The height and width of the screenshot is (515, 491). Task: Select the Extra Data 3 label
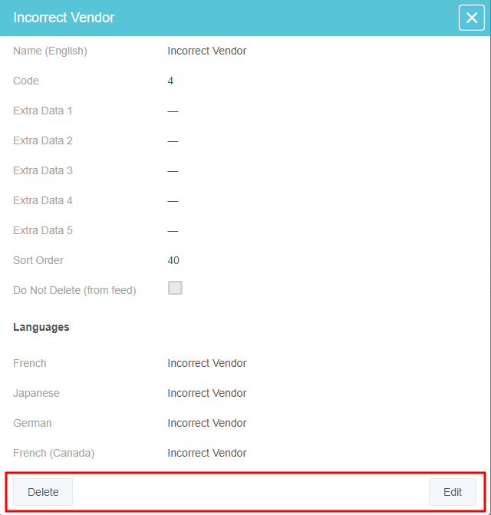click(x=43, y=171)
